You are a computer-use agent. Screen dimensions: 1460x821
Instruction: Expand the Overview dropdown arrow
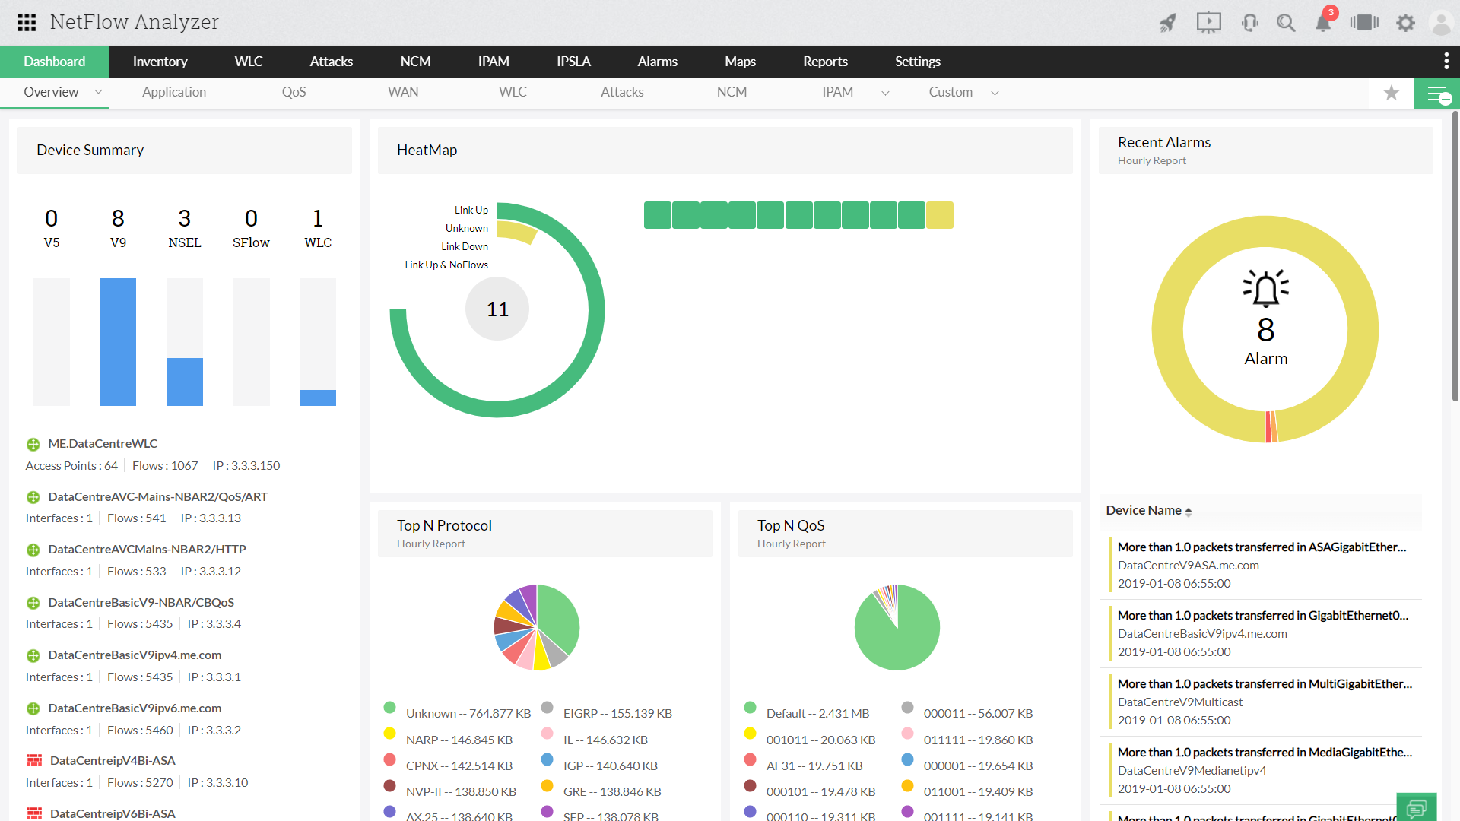coord(98,92)
